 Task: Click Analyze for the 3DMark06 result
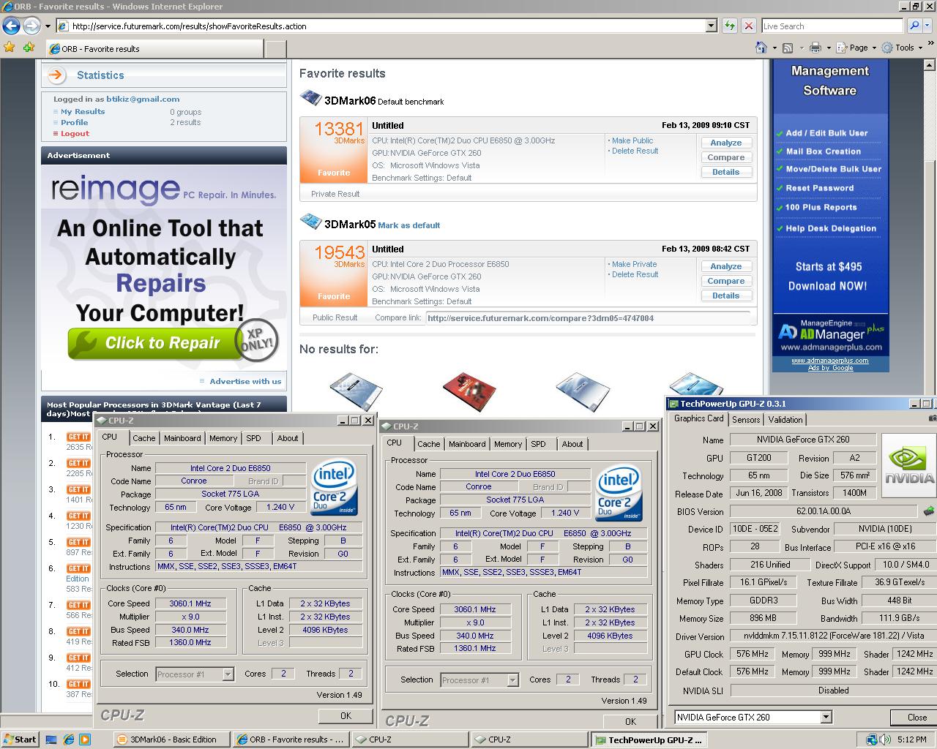[725, 143]
